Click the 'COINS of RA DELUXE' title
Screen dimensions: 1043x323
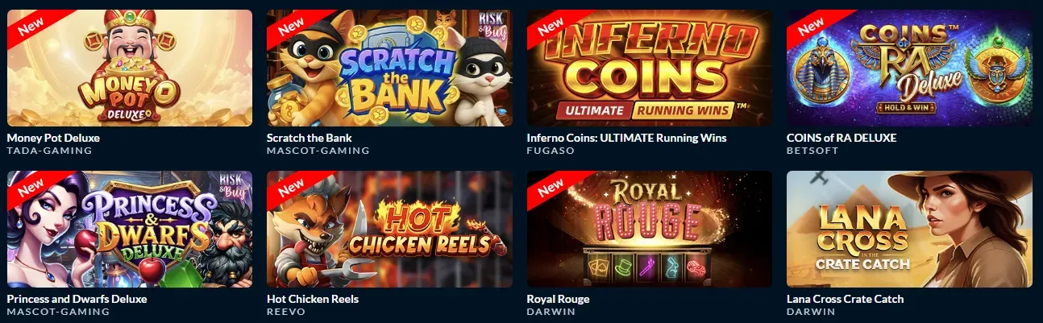click(841, 138)
